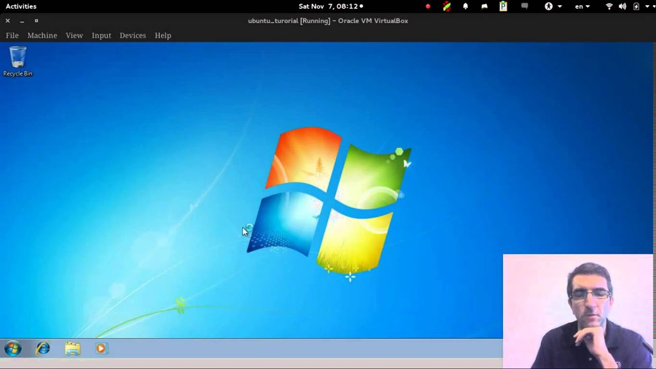Screen dimensions: 656x369
Task: Click the battery charging icon
Action: coord(636,6)
